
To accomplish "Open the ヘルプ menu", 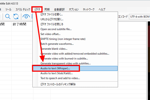I will tap(102, 9).
